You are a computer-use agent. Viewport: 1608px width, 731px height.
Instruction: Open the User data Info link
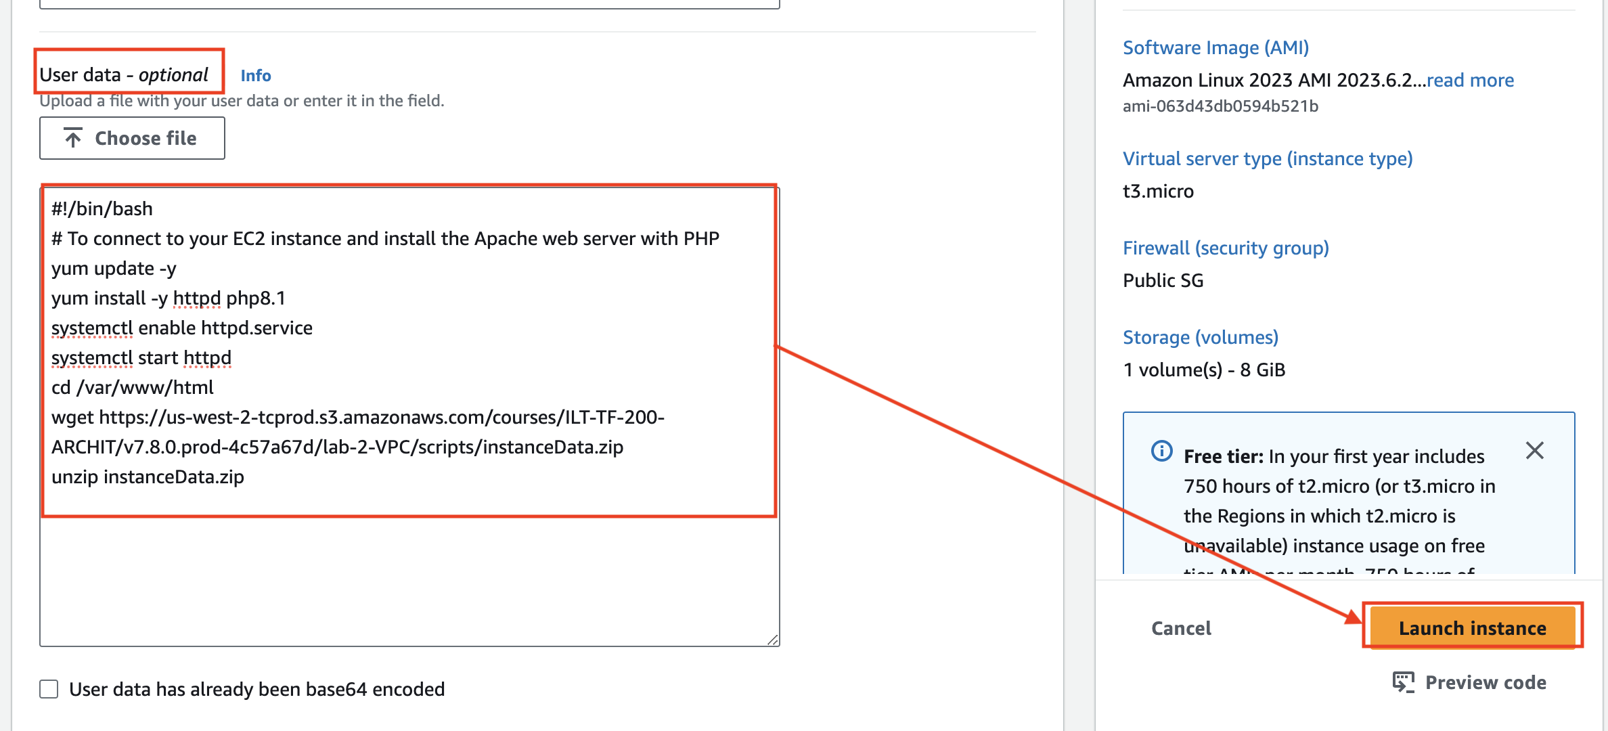pyautogui.click(x=256, y=76)
